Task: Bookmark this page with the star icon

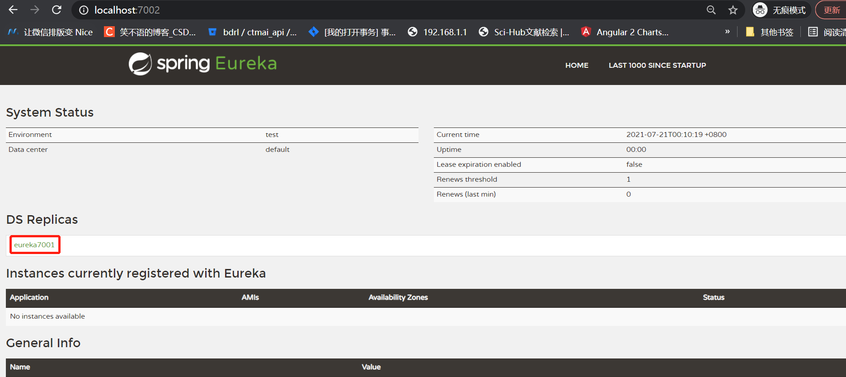Action: (x=733, y=10)
